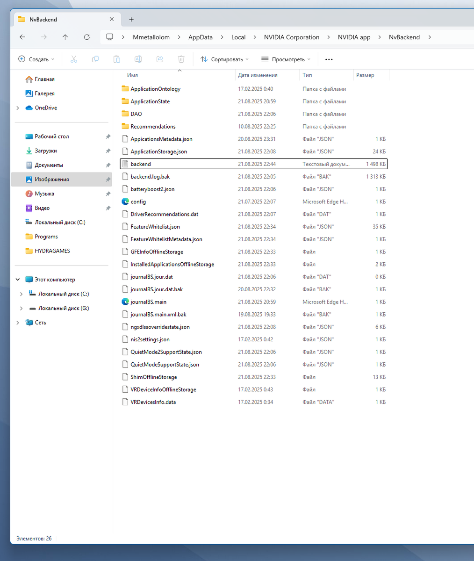The height and width of the screenshot is (561, 474).
Task: Click the Copy toolbar icon
Action: tap(95, 59)
